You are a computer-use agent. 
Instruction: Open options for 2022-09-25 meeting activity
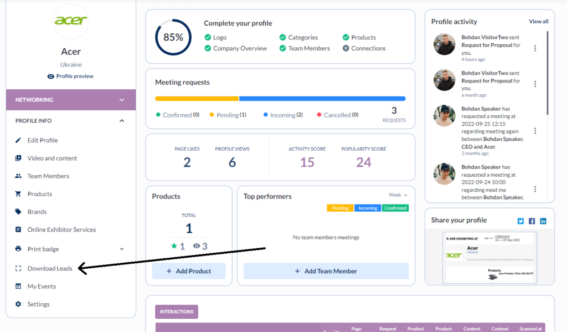coord(535,131)
